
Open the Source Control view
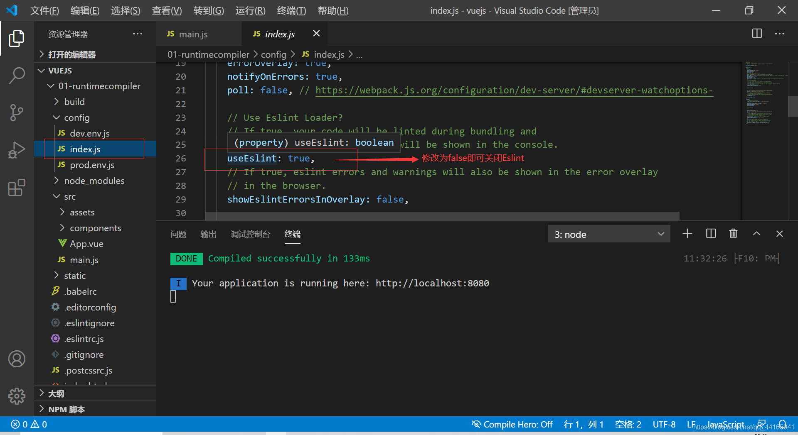click(17, 113)
